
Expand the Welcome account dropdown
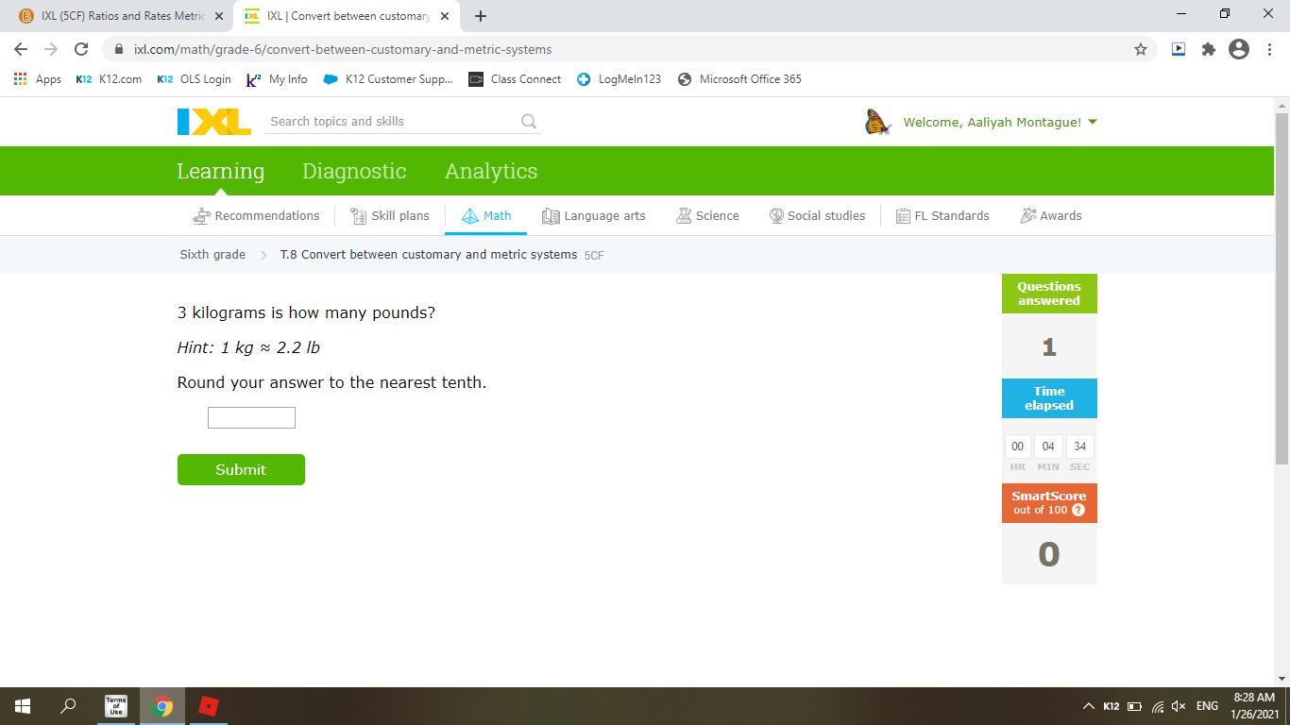pyautogui.click(x=999, y=122)
